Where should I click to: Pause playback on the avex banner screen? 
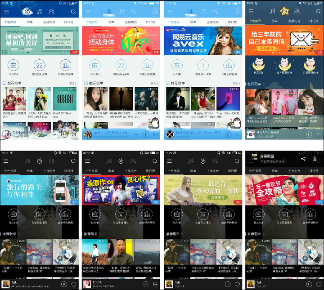point(228,134)
